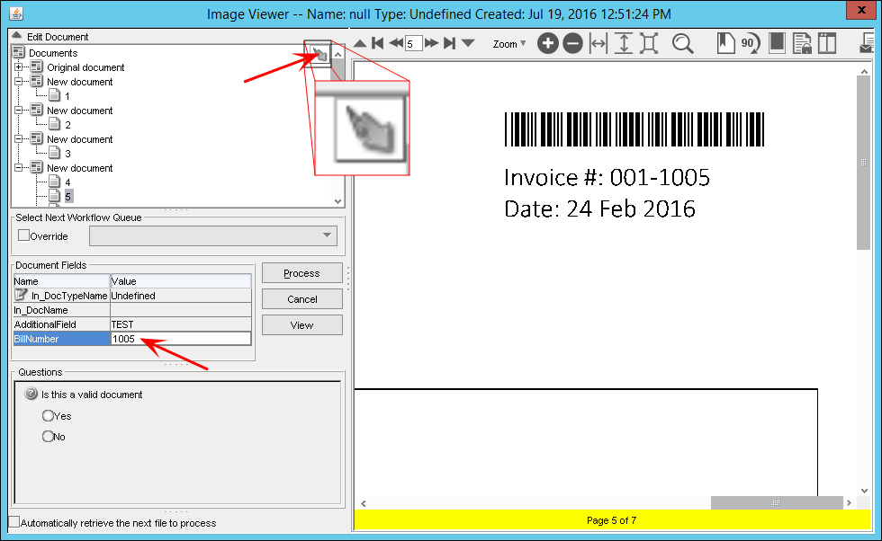The width and height of the screenshot is (882, 541).
Task: Enable Automatically retrieve the next file
Action: [14, 522]
